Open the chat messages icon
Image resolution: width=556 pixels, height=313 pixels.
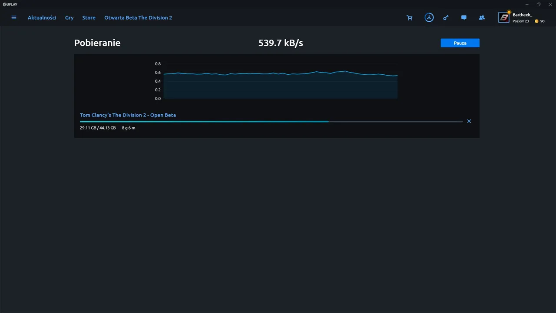(464, 18)
